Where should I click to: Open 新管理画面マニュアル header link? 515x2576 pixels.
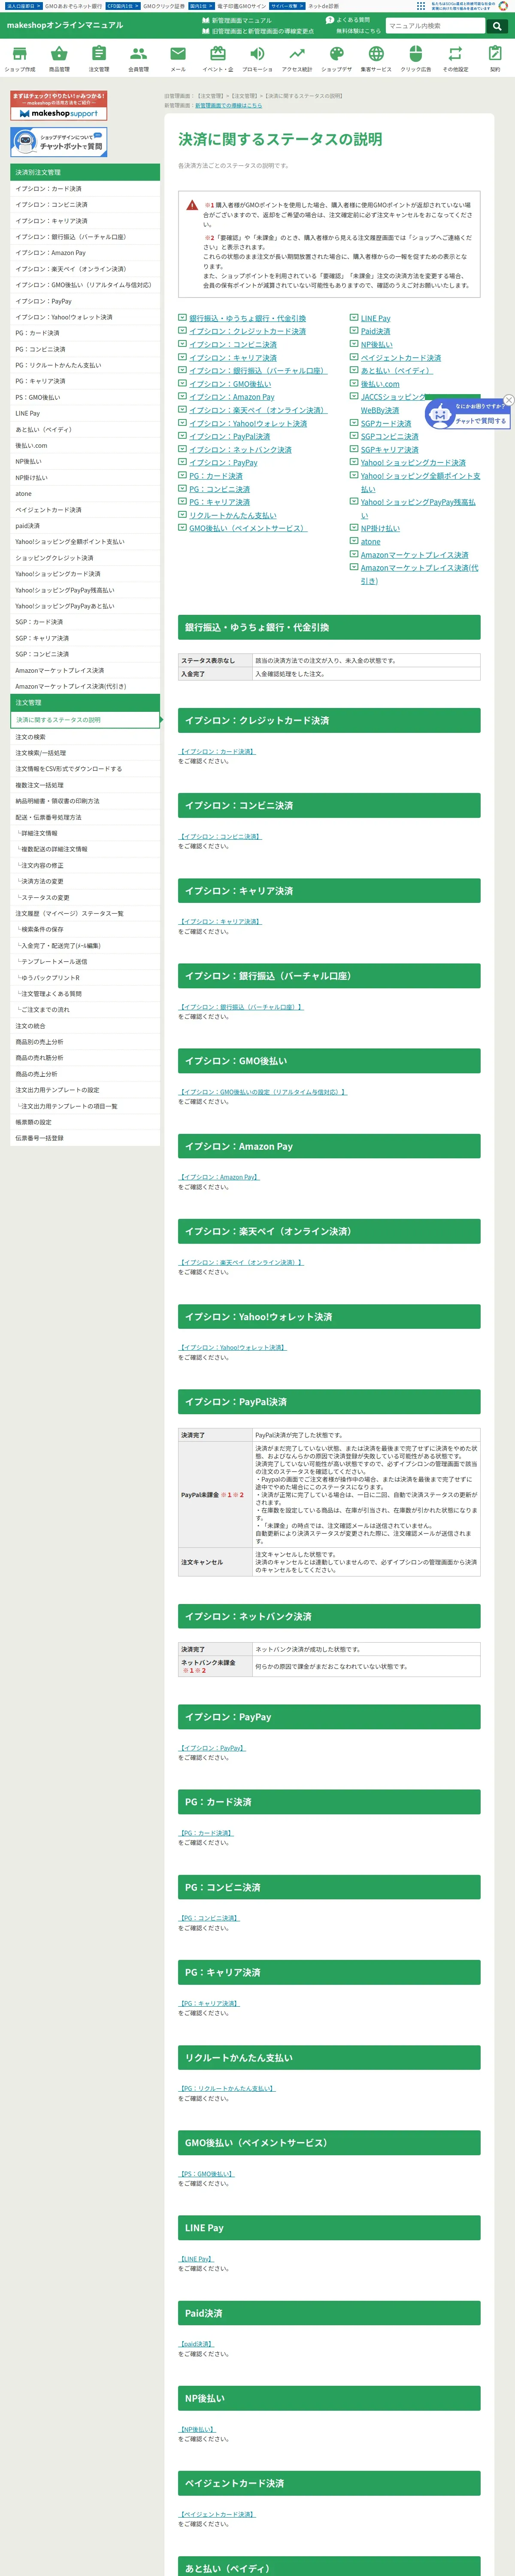point(236,20)
